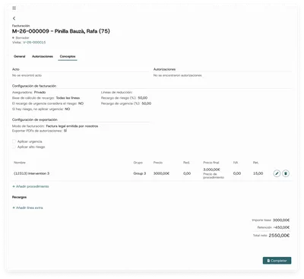Click 'Todas las líneas' value
The width and height of the screenshot is (304, 279).
(x=68, y=98)
